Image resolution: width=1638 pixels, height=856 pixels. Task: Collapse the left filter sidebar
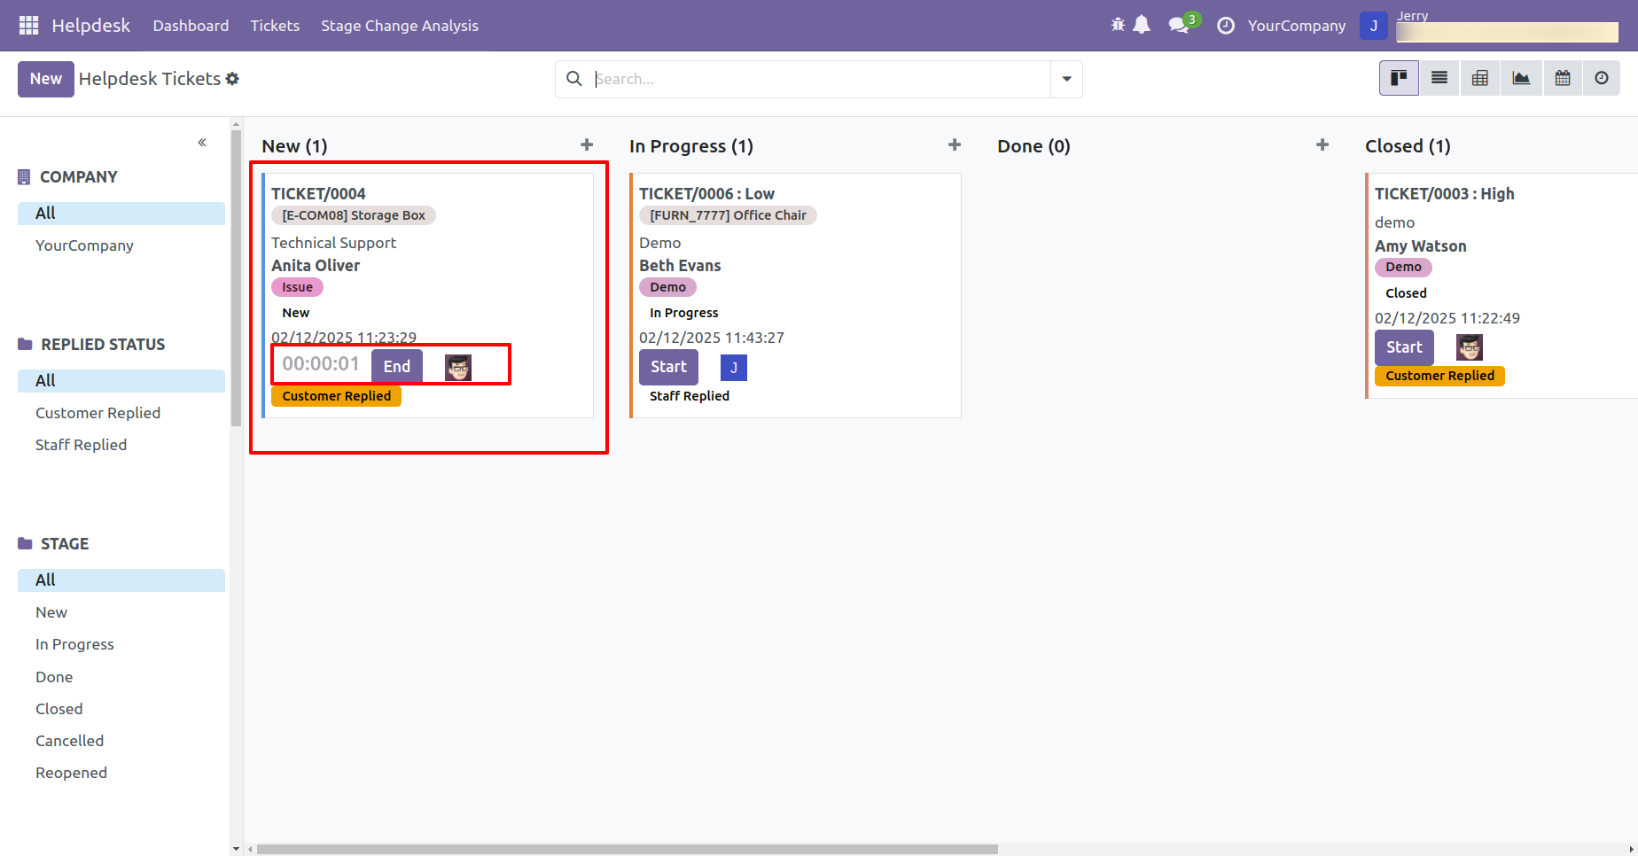point(202,143)
